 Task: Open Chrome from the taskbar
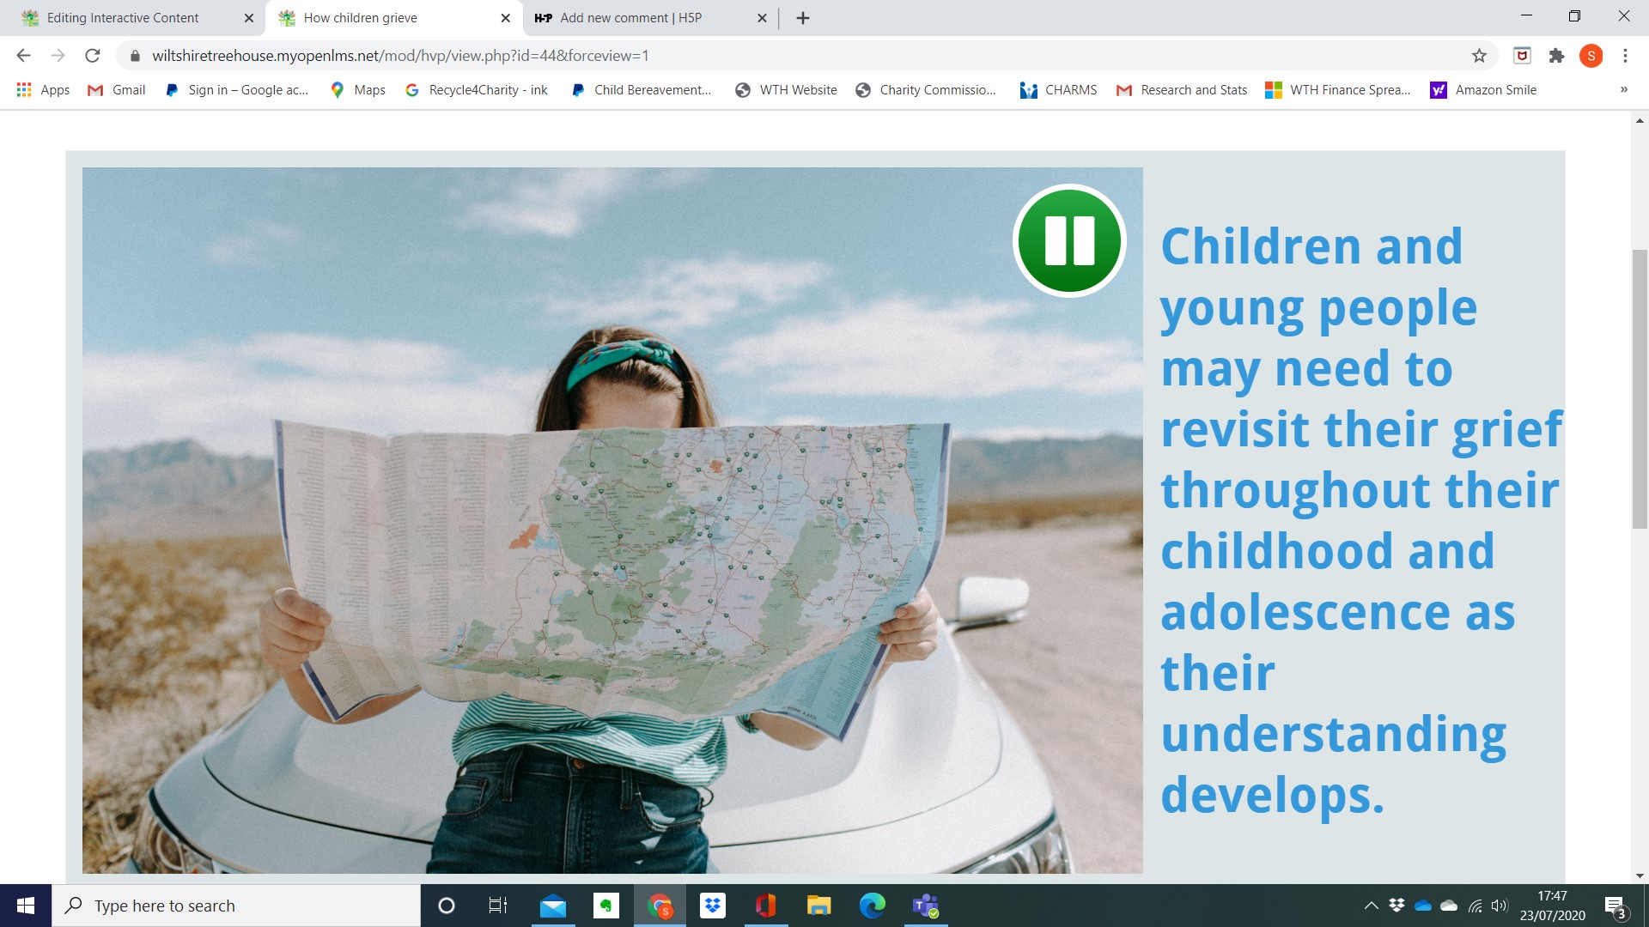[x=660, y=906]
